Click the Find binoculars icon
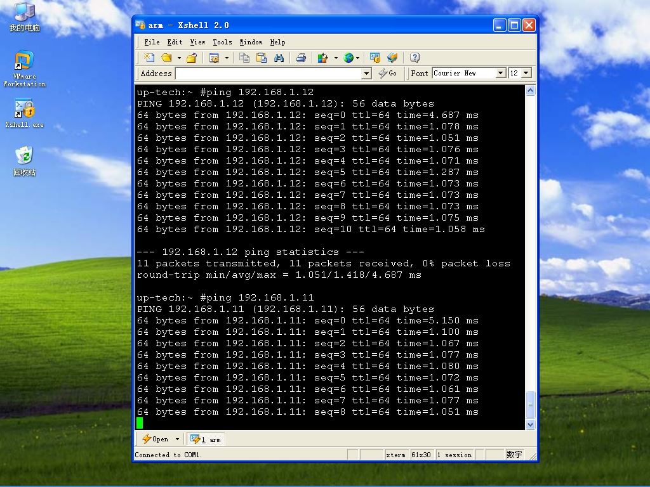The height and width of the screenshot is (487, 650). [x=279, y=58]
